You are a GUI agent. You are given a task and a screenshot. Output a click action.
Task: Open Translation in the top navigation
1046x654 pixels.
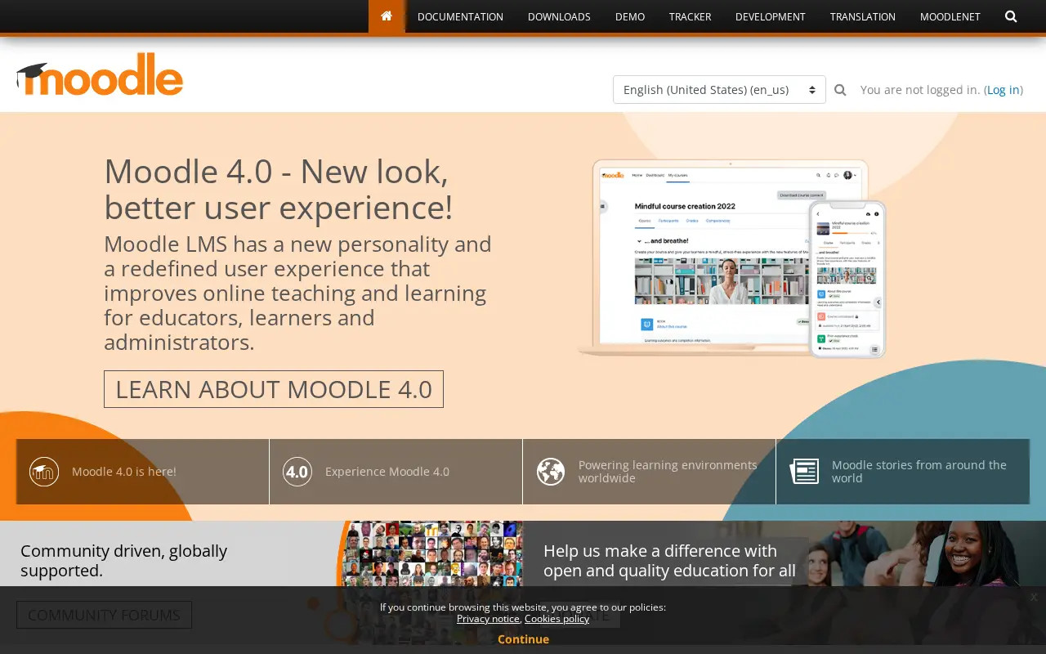point(863,16)
